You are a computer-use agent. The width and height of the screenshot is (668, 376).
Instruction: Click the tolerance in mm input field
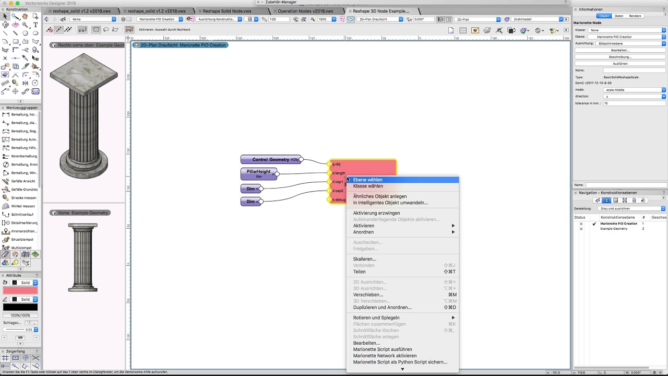pyautogui.click(x=634, y=103)
